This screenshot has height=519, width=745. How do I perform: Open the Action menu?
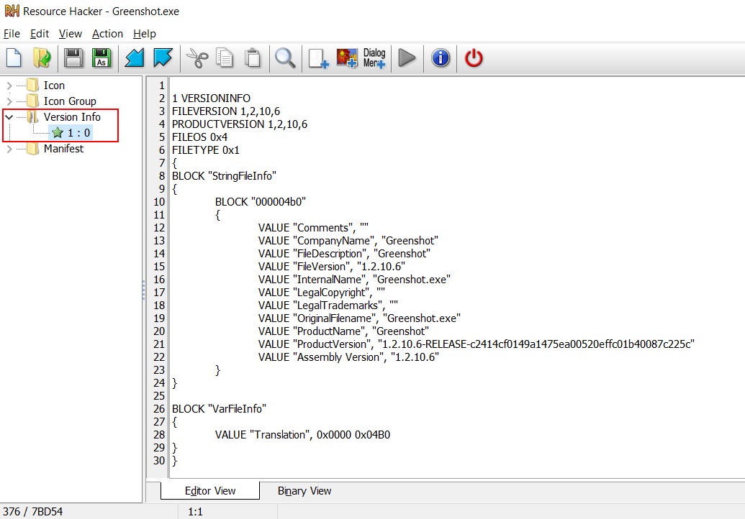[107, 34]
